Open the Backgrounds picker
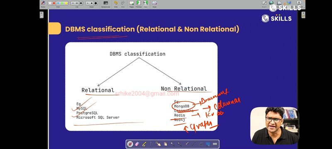Image resolution: width=332 pixels, height=149 pixels. coord(106,3)
